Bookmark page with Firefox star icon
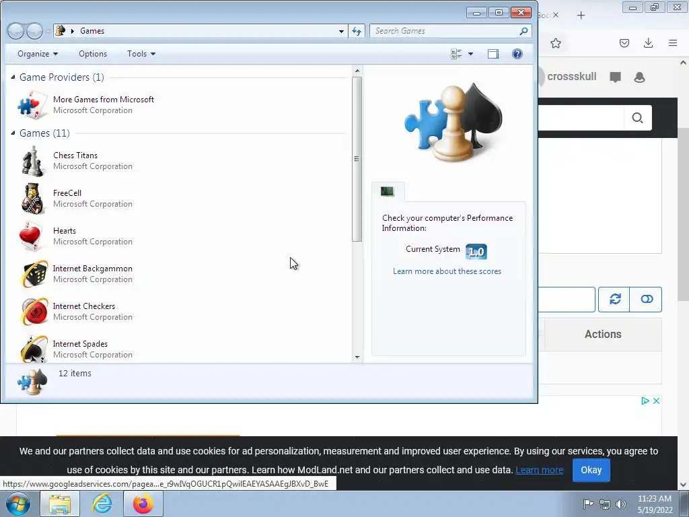The width and height of the screenshot is (689, 517). (555, 43)
